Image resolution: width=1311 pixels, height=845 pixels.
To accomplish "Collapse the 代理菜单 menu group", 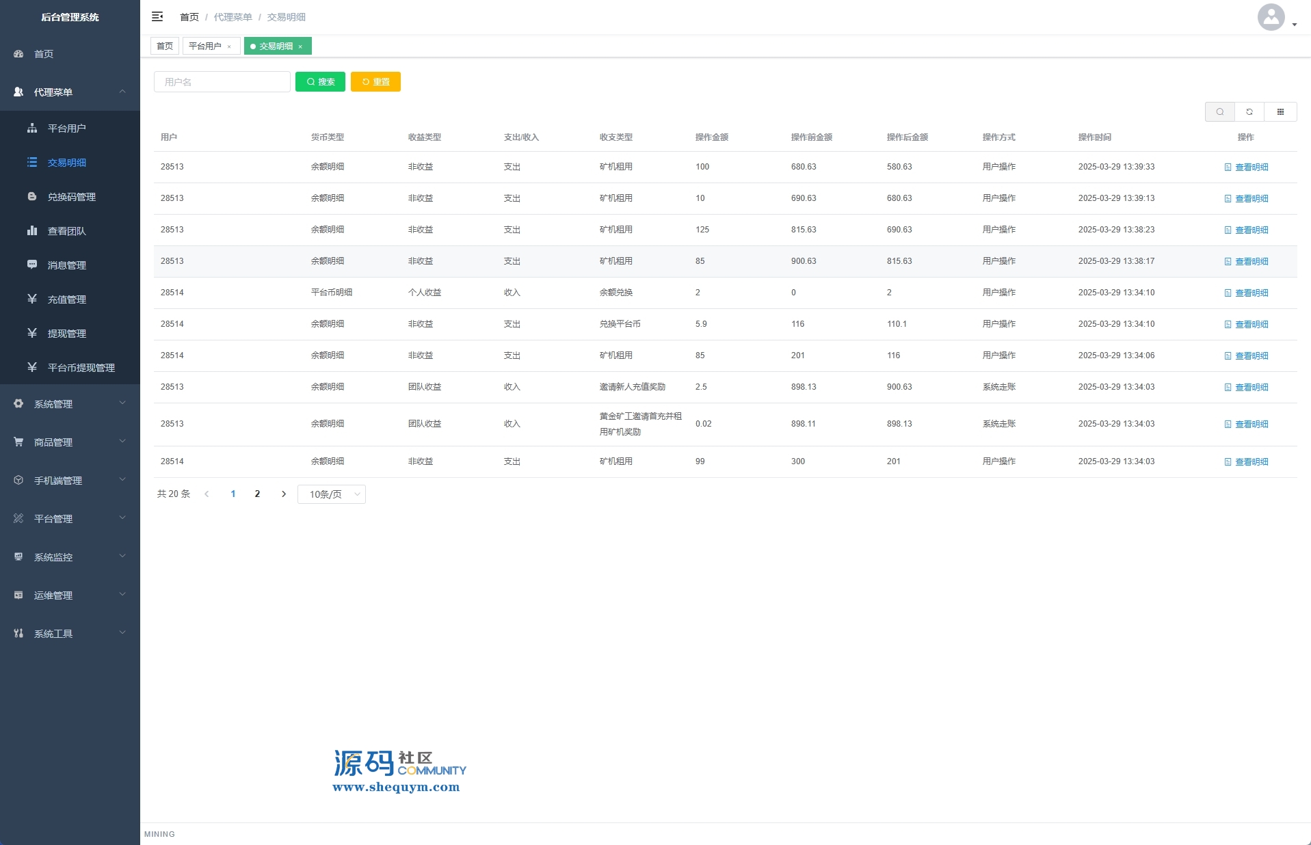I will coord(70,92).
